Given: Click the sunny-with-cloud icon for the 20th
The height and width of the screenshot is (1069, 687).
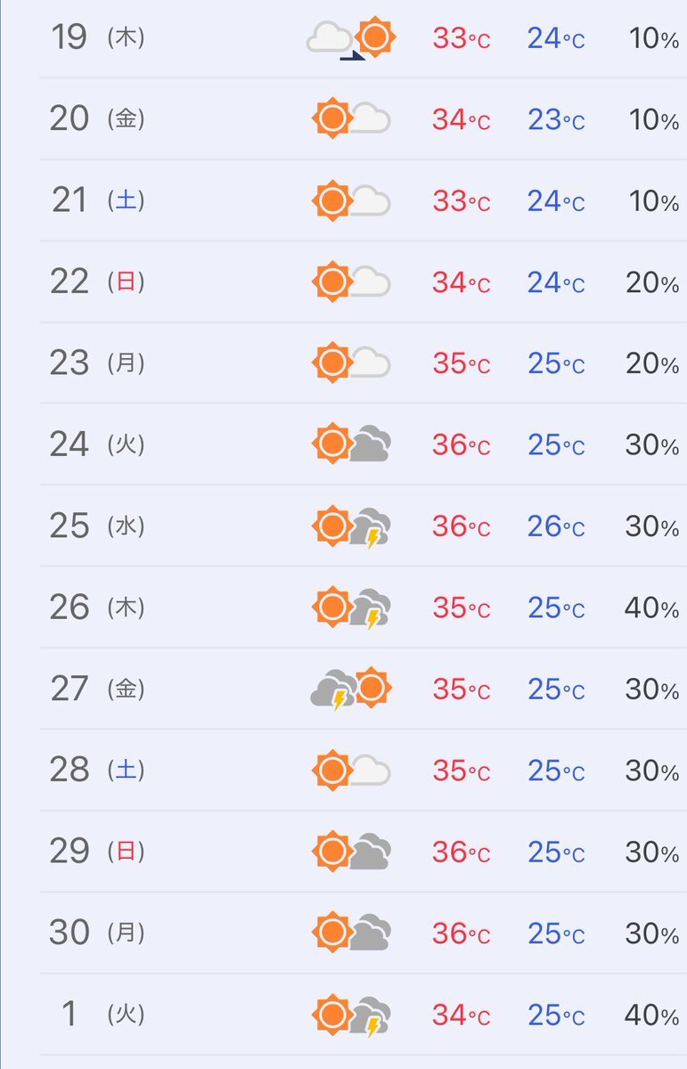Looking at the screenshot, I should 351,118.
